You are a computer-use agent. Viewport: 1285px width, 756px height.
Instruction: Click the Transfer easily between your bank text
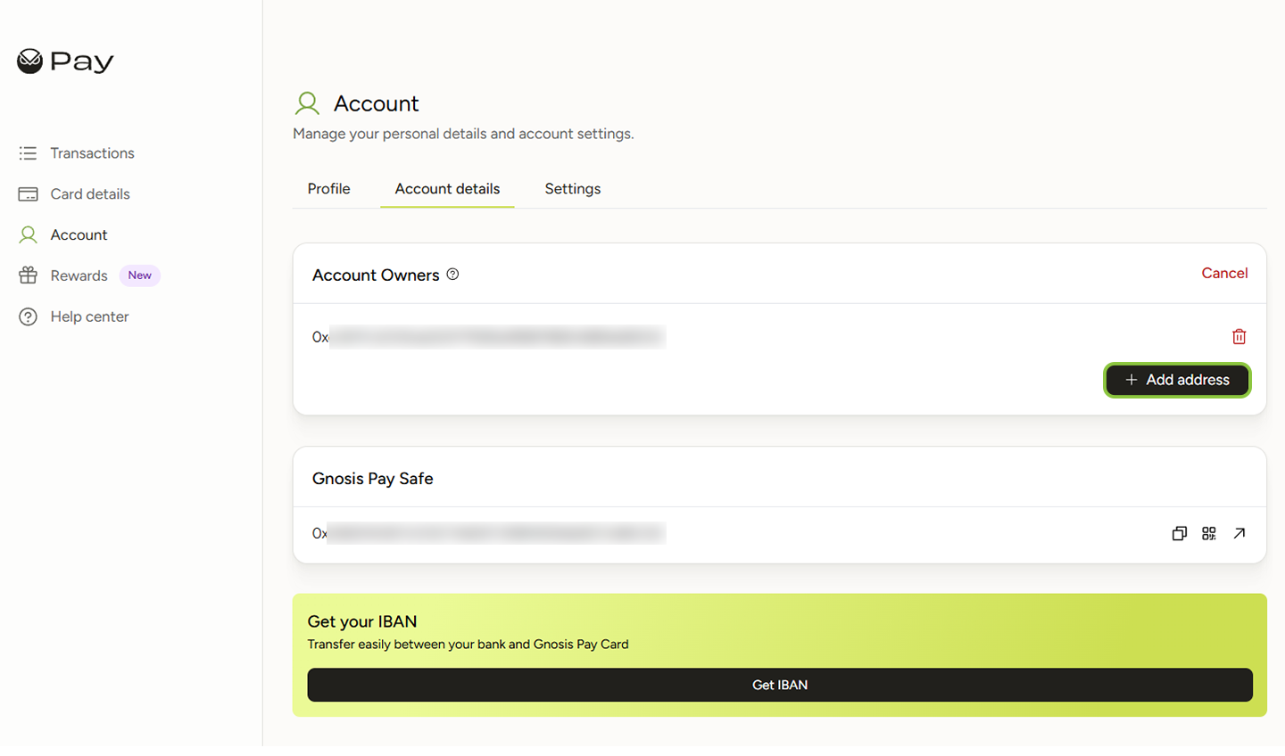pos(468,645)
